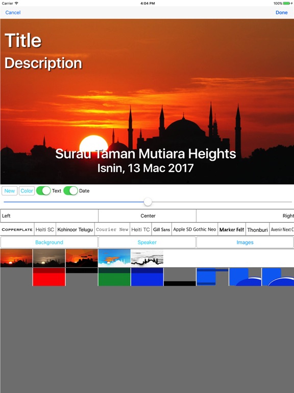Tap the Title text on poster
294x393 pixels.
pos(23,40)
